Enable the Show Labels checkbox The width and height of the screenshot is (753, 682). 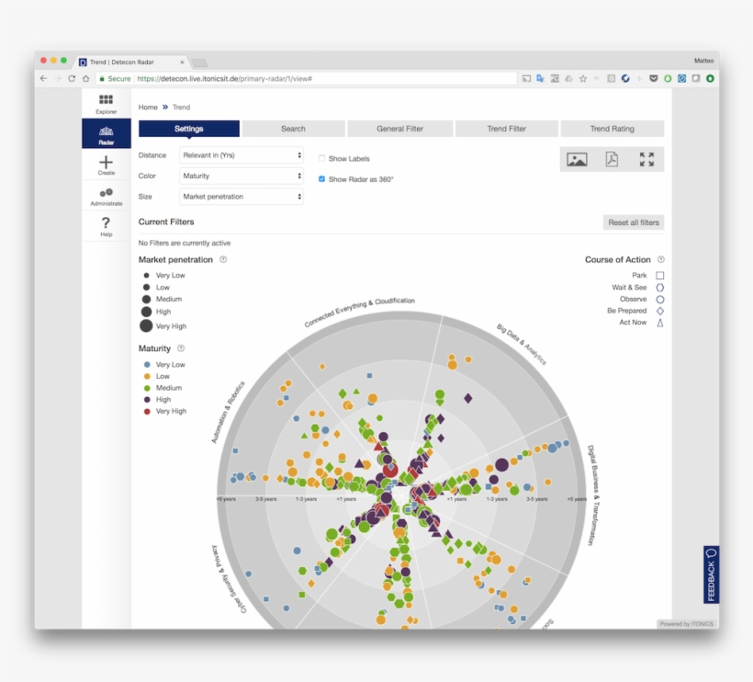(321, 159)
